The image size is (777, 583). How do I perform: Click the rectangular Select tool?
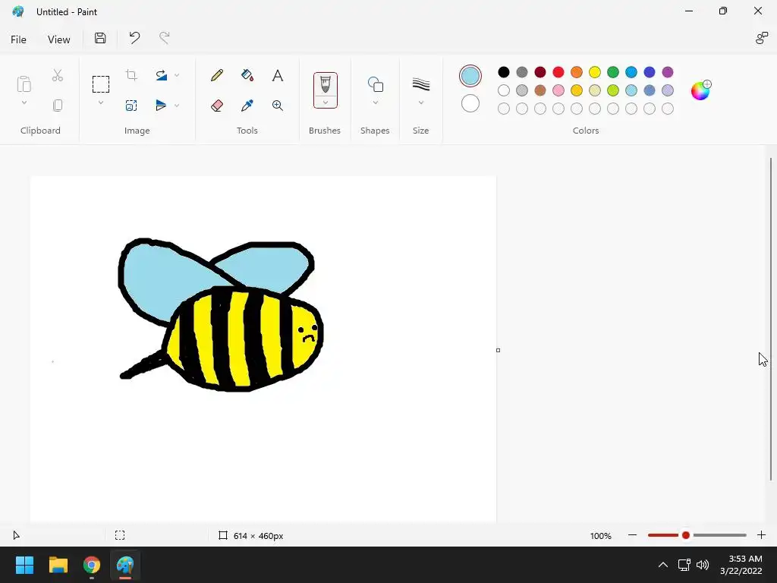pyautogui.click(x=101, y=84)
